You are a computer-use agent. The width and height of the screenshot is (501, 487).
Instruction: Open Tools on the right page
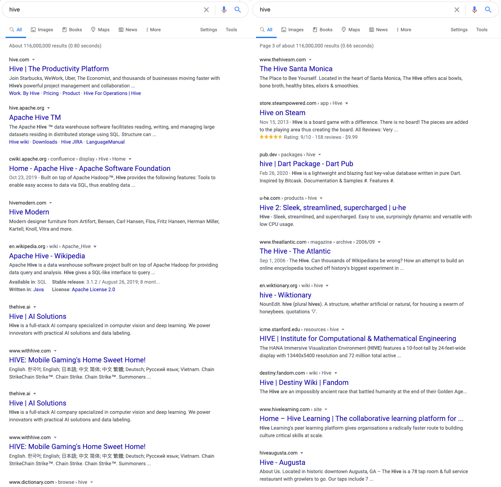pyautogui.click(x=482, y=30)
